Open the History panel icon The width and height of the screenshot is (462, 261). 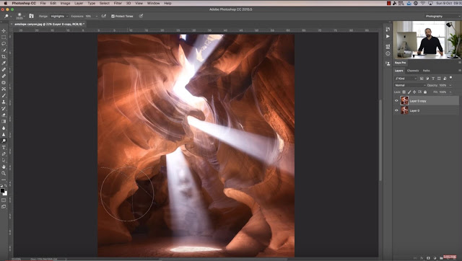pyautogui.click(x=388, y=29)
